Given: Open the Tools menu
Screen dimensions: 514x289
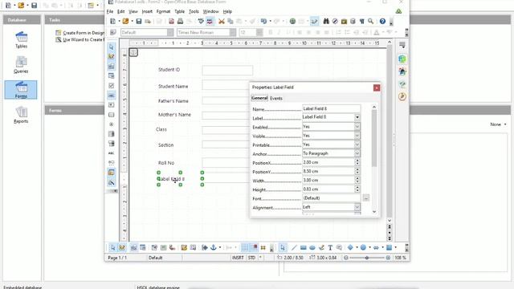Looking at the screenshot, I should 194,11.
